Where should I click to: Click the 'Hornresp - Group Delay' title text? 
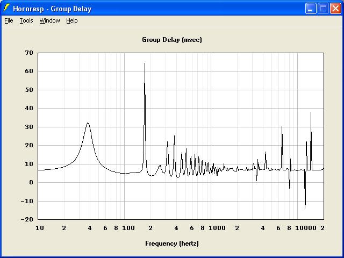[x=52, y=9]
